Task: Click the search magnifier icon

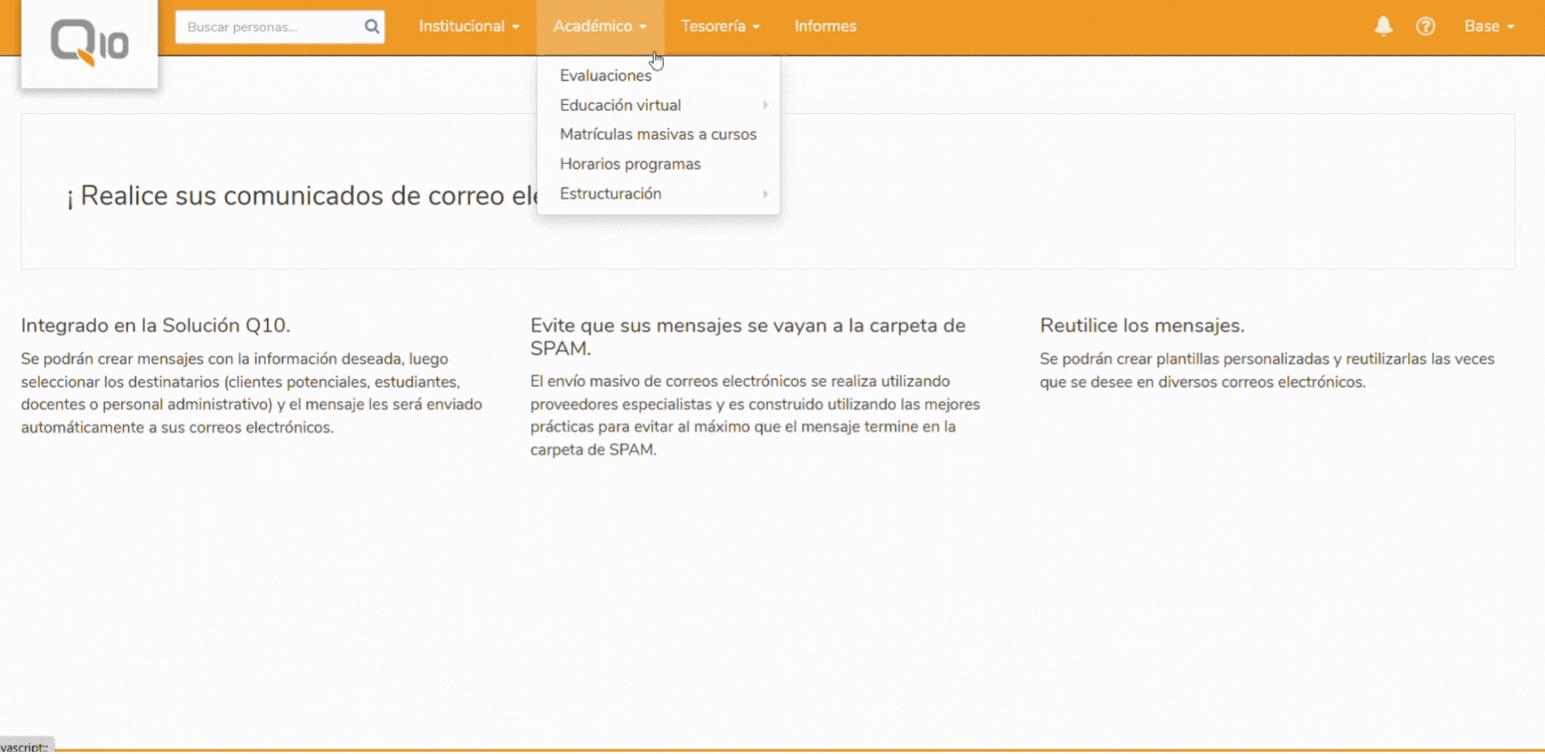Action: [372, 26]
